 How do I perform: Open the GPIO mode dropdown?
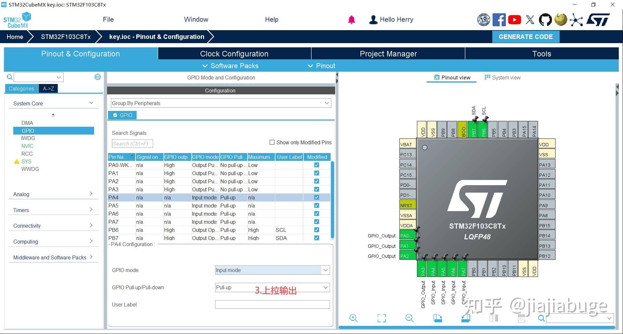272,270
